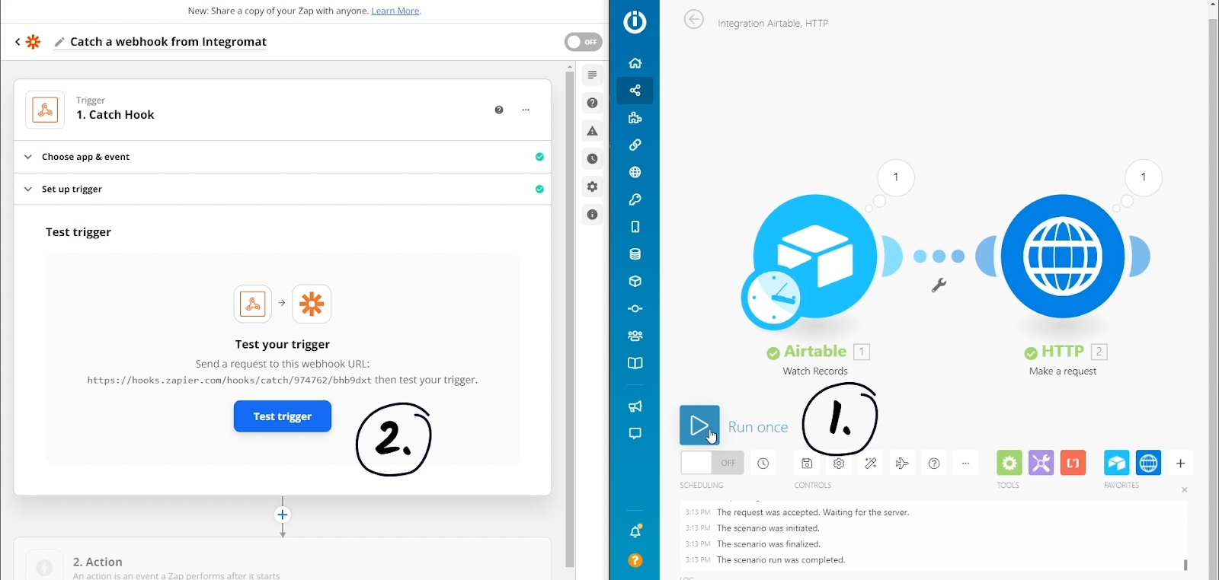Open the purple Tools icon
The image size is (1219, 580).
(1041, 463)
